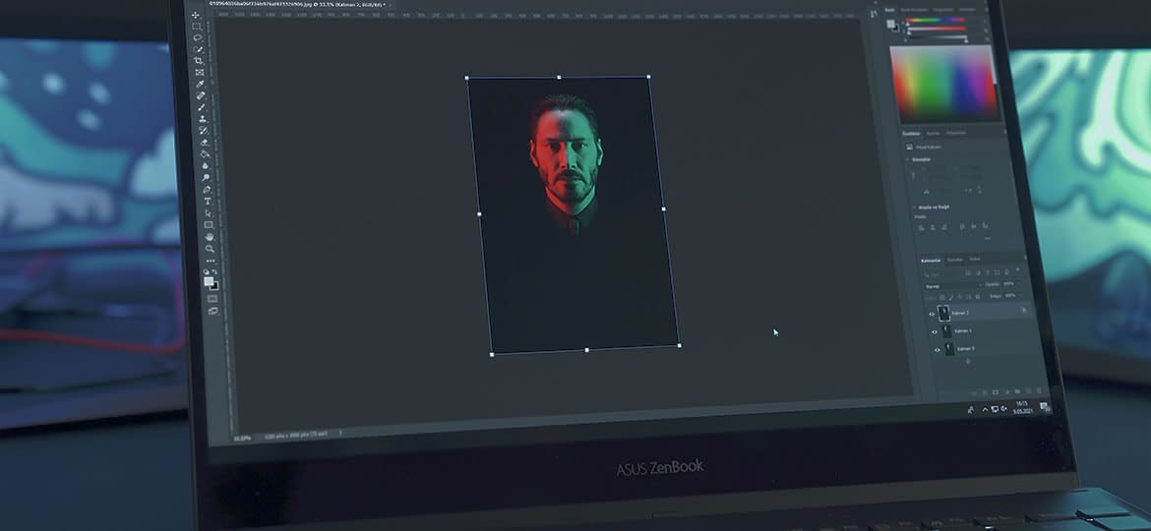Click the hue slider in the Renk panel
The image size is (1151, 531).
click(x=936, y=20)
